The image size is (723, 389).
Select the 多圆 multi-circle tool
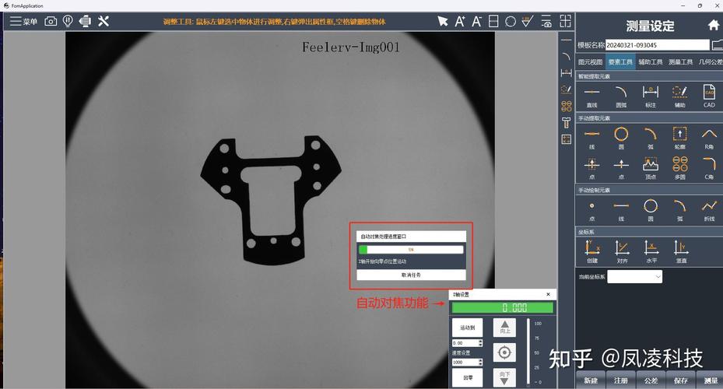click(x=679, y=168)
